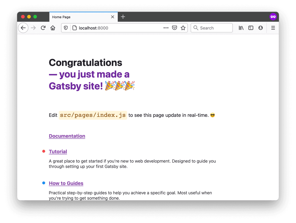Open the Documentation link
The height and width of the screenshot is (223, 296).
[67, 136]
